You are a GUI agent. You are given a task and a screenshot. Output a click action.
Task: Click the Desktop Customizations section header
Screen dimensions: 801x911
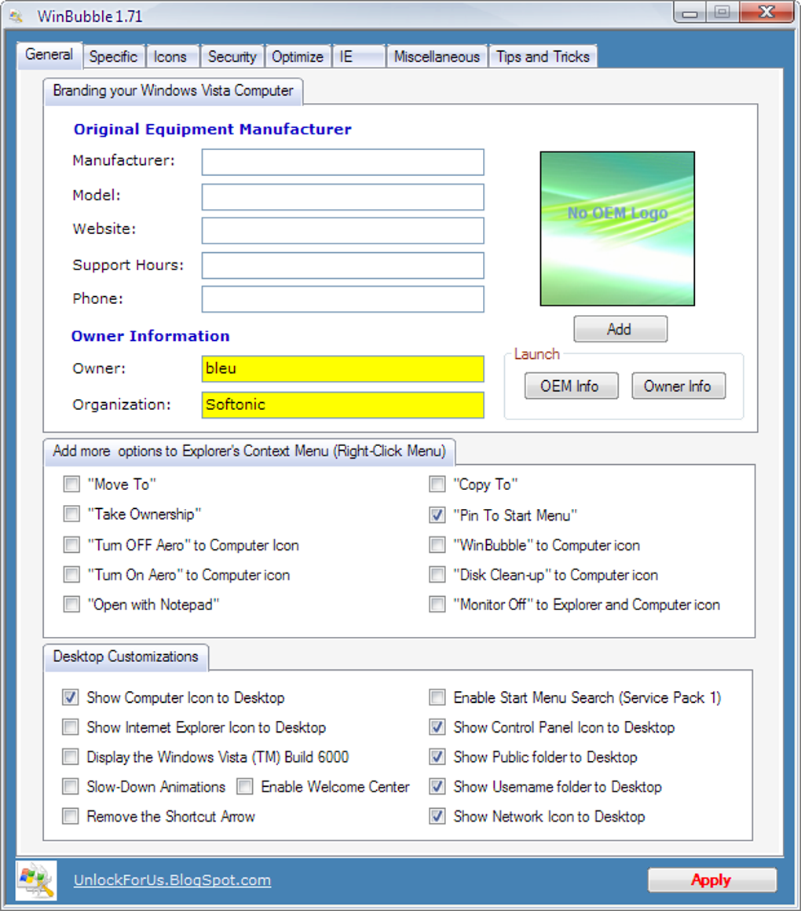click(x=126, y=657)
